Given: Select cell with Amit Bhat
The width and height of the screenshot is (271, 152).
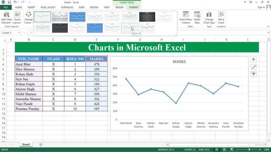Looking at the screenshot, I should point(29,64).
